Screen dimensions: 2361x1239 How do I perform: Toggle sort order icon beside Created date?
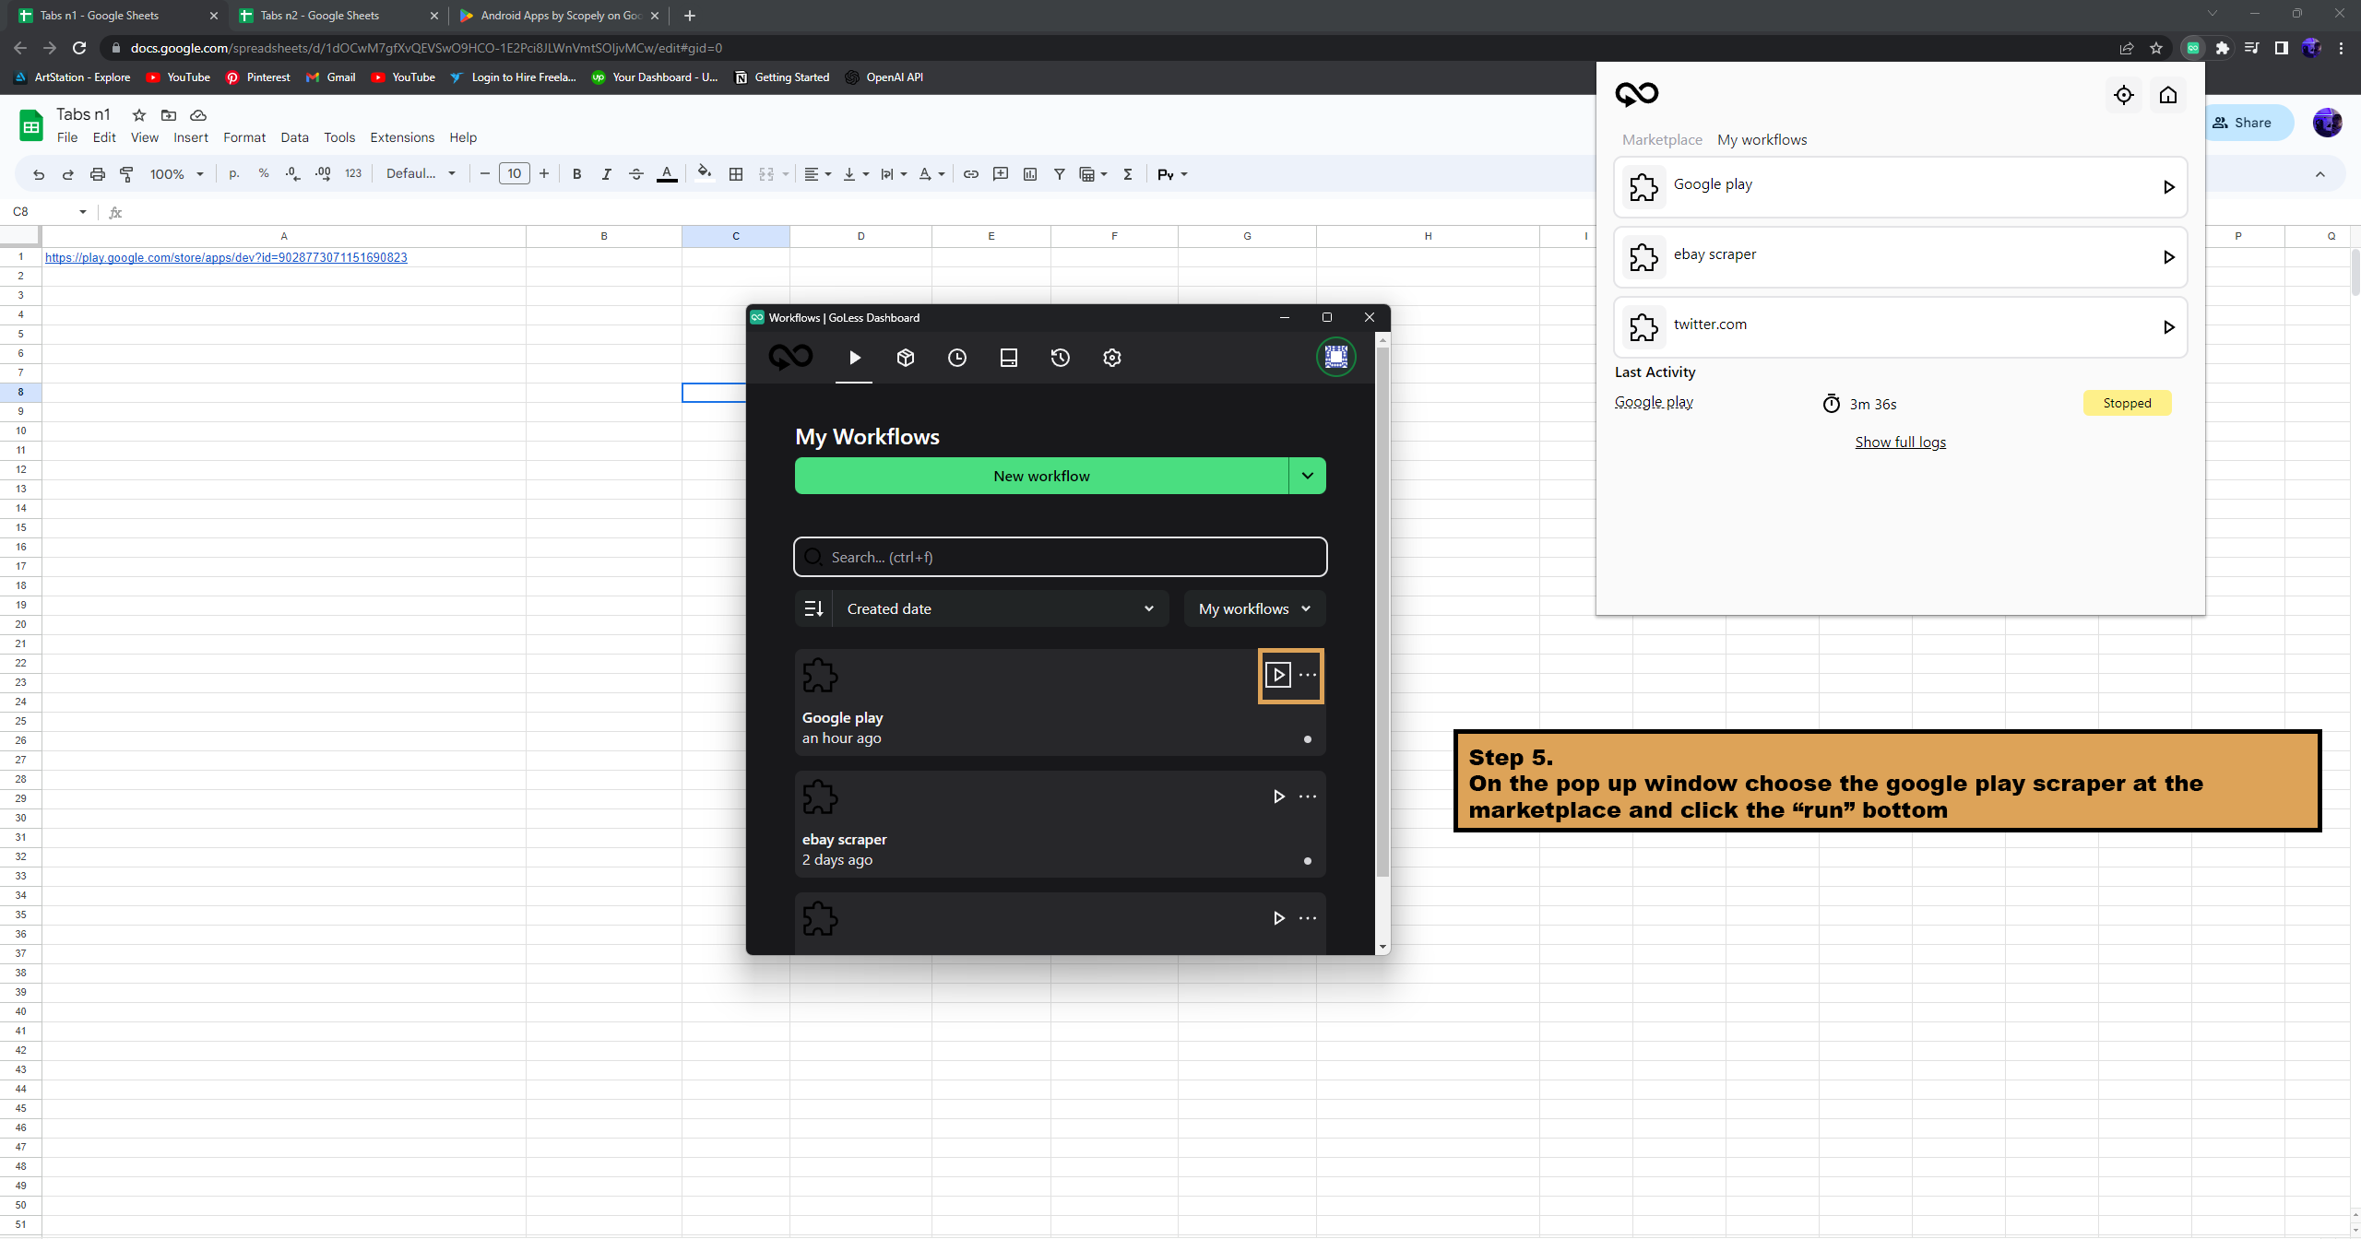pyautogui.click(x=813, y=608)
